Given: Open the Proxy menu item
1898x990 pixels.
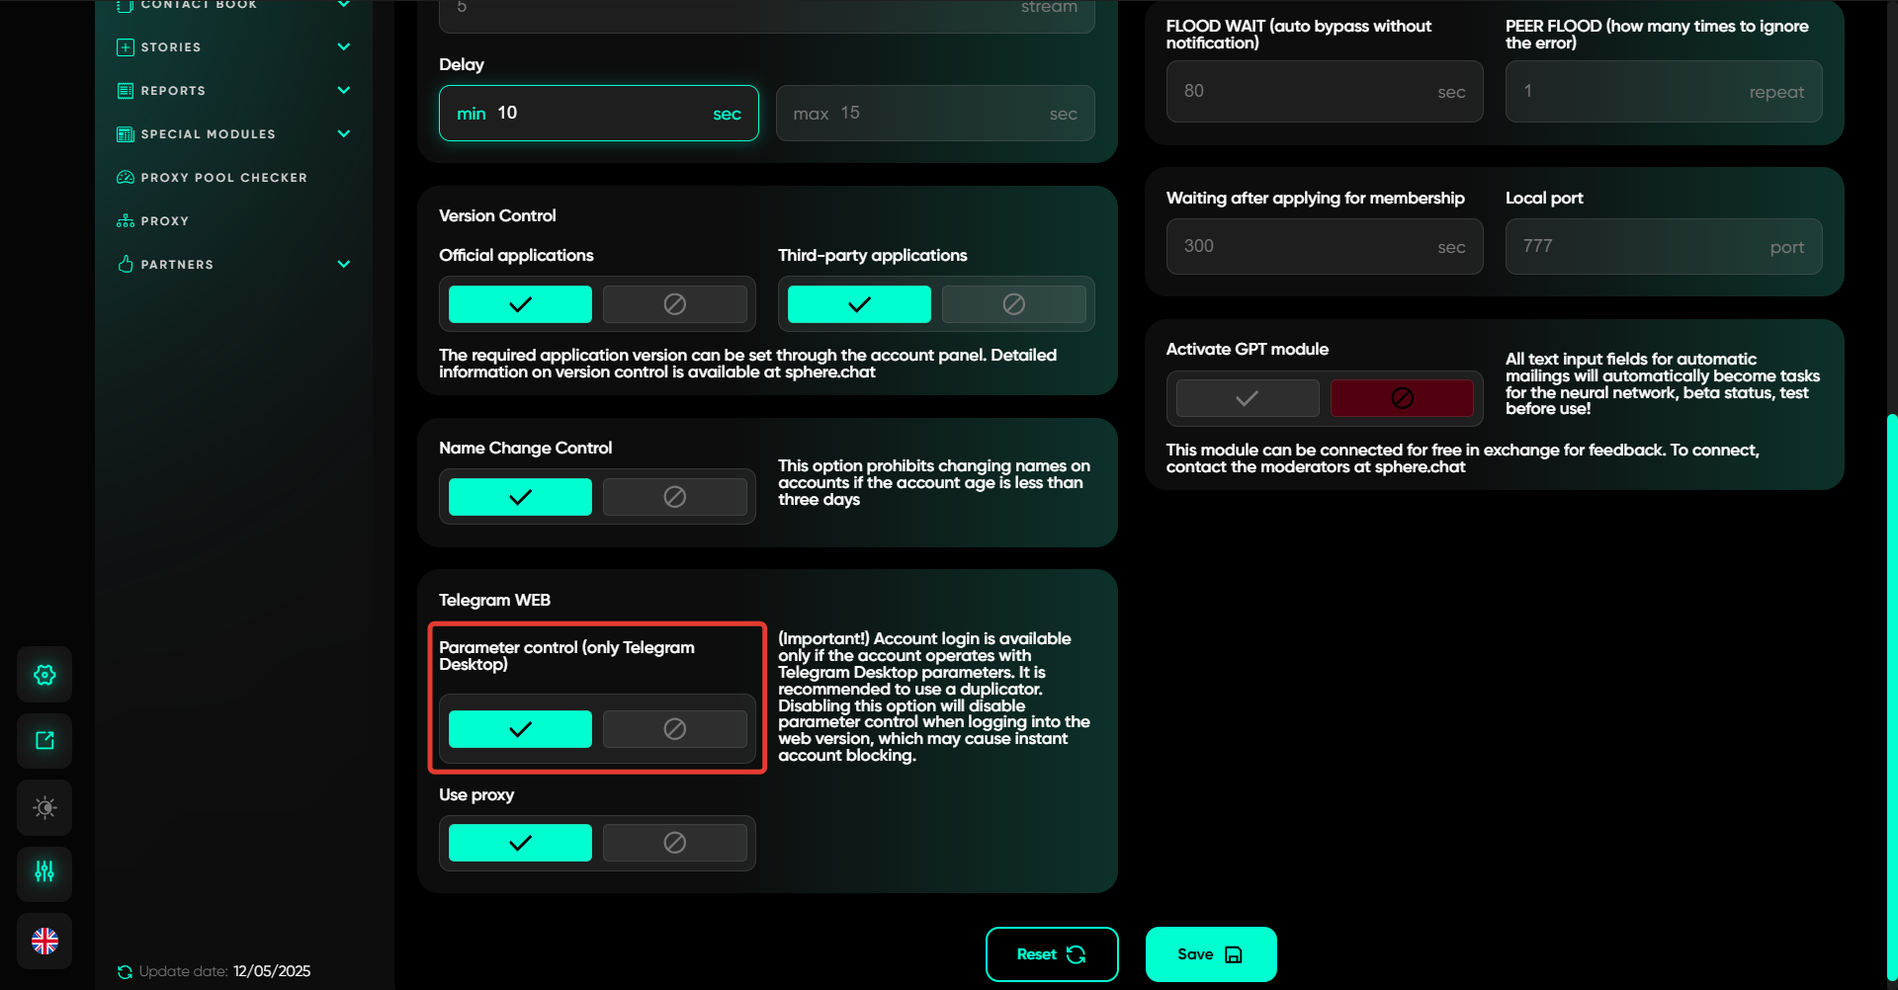Looking at the screenshot, I should (164, 221).
